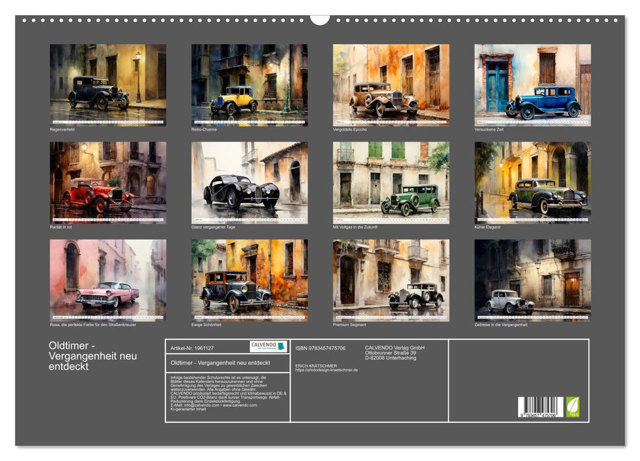Click the 'Glanz vergangener Tage' black car
Image resolution: width=640 pixels, height=461 pixels.
point(247,181)
